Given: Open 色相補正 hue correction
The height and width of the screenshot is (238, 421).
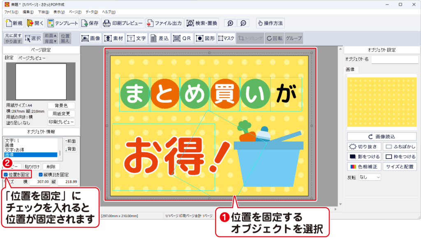Looking at the screenshot, I should point(364,167).
